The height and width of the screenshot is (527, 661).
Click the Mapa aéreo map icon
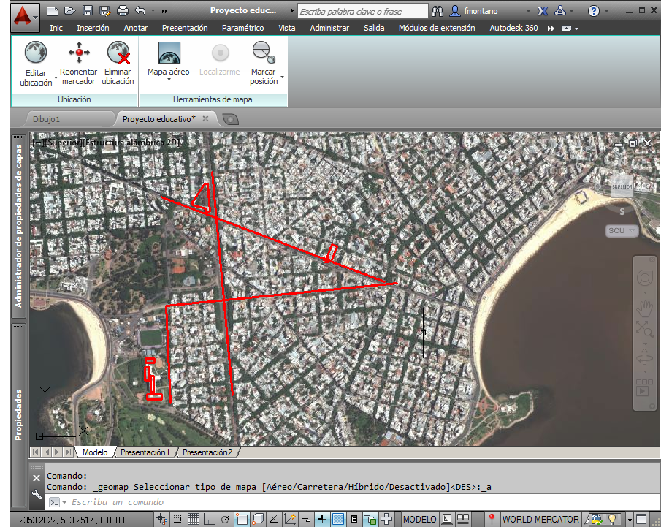click(169, 53)
